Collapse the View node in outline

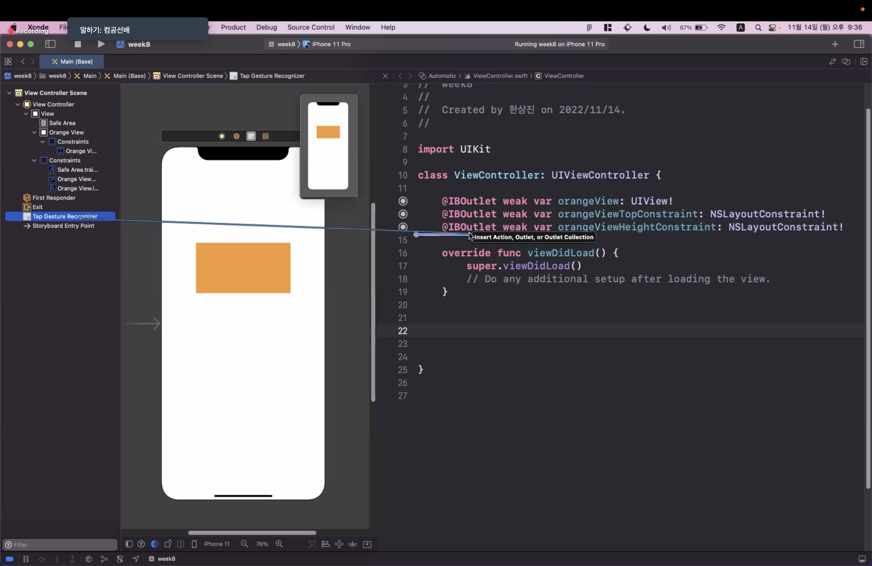point(26,114)
